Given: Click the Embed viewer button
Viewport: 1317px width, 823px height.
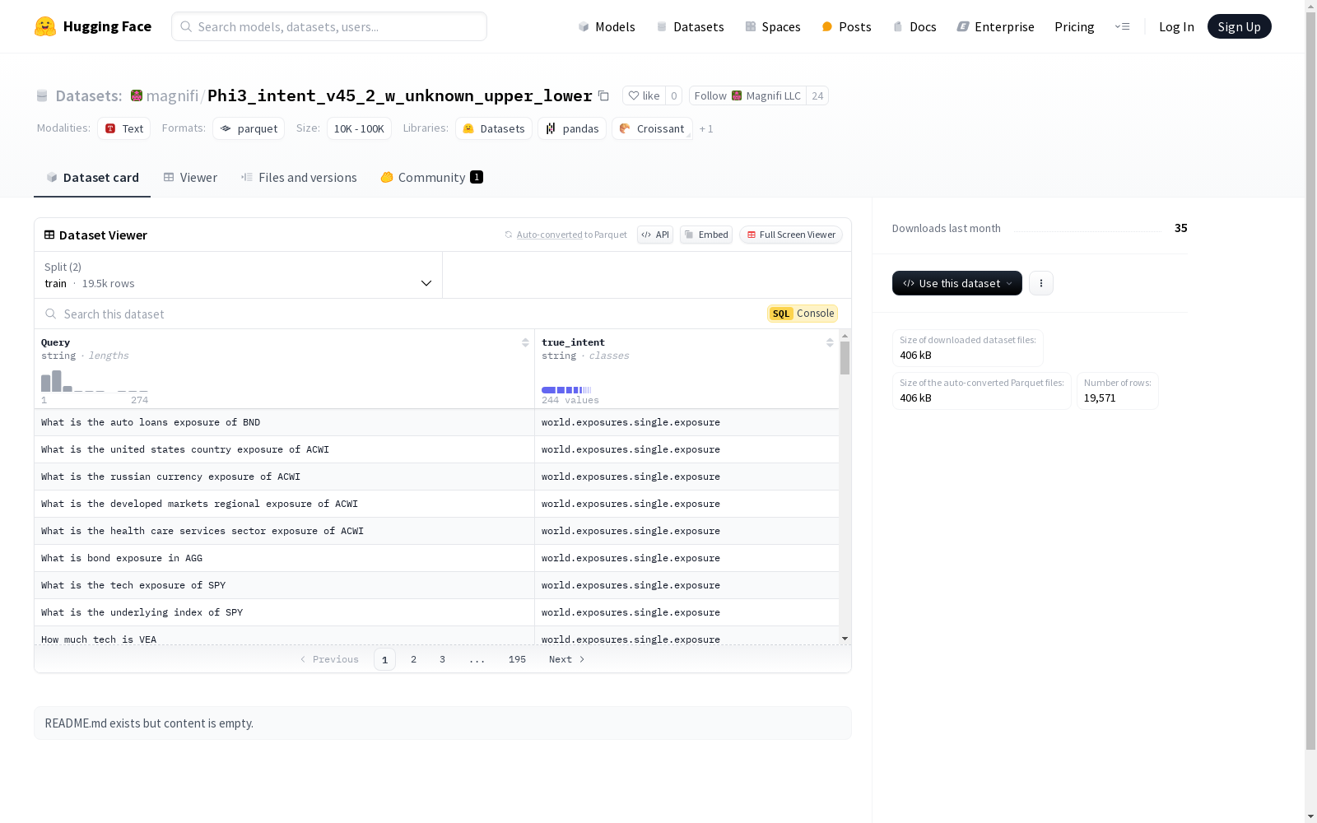Looking at the screenshot, I should pyautogui.click(x=706, y=235).
